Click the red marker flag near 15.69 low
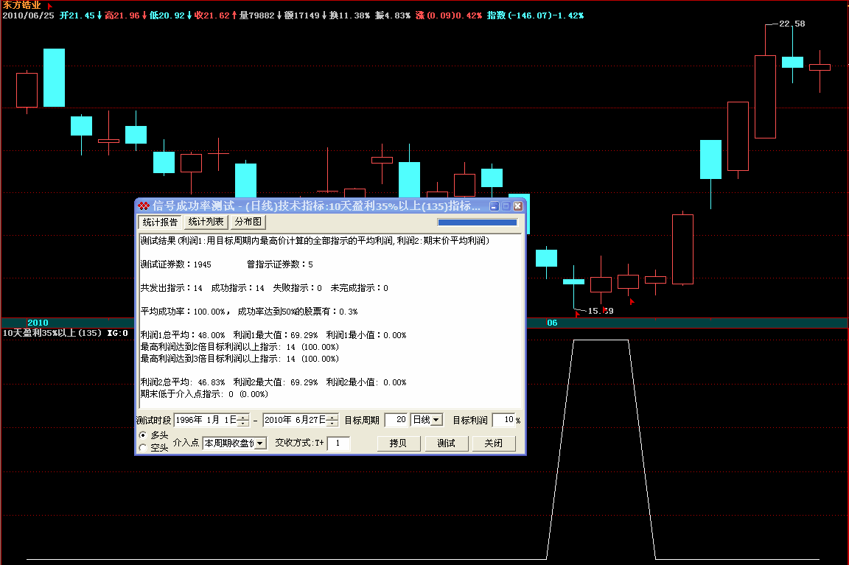This screenshot has width=849, height=565. [x=577, y=314]
